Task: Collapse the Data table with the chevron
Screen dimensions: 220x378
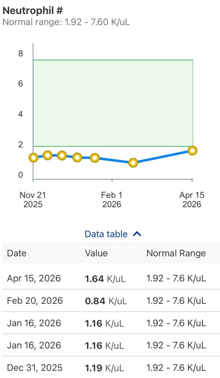Action: 137,233
